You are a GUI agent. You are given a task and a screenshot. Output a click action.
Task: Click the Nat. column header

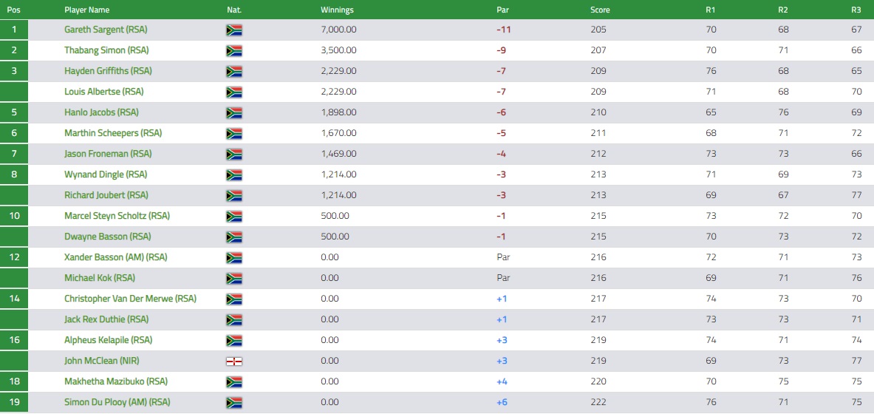235,10
